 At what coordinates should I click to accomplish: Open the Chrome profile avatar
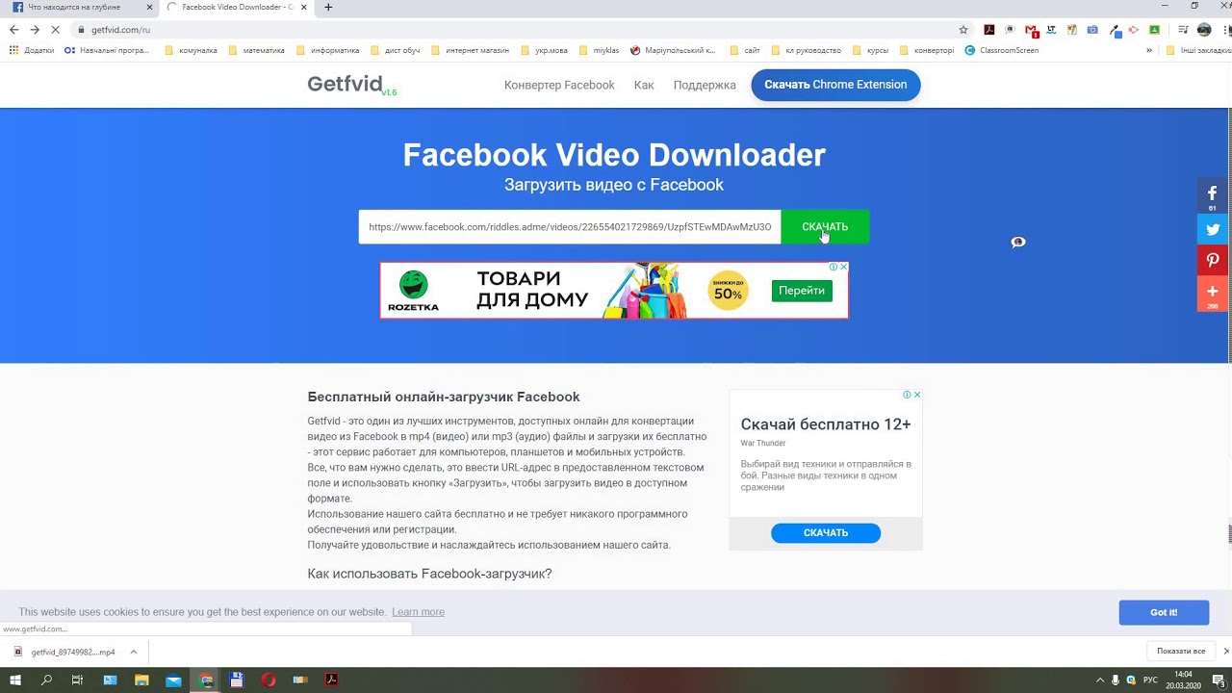point(1203,30)
